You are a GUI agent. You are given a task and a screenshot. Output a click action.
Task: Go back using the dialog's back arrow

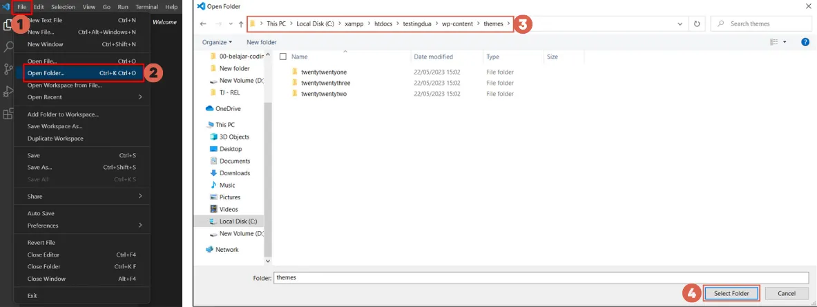203,24
